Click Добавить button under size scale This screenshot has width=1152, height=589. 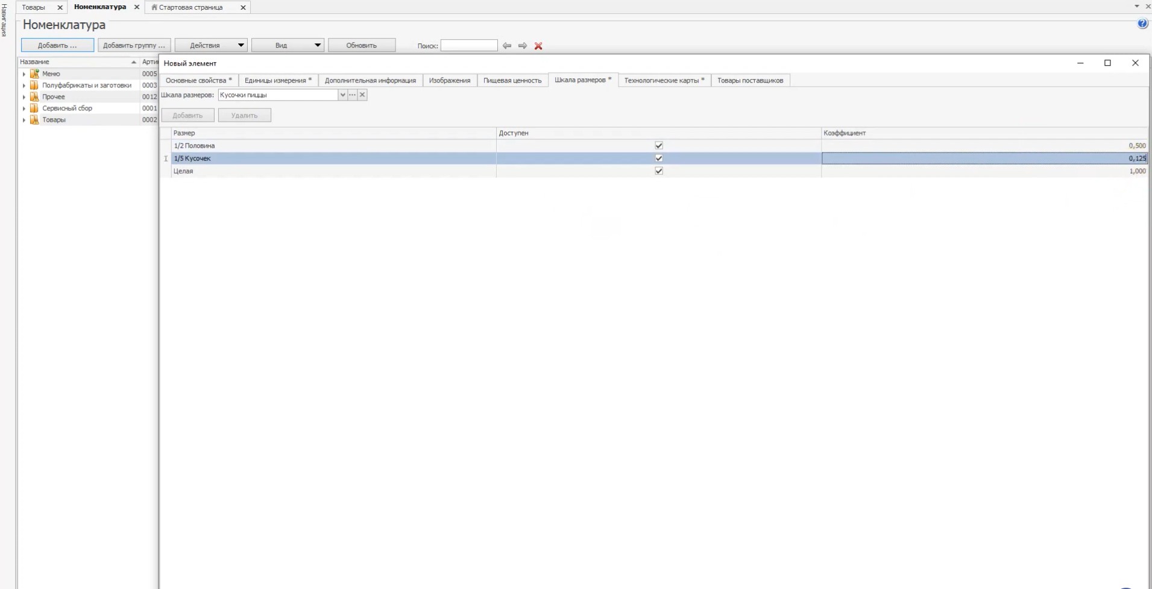pyautogui.click(x=187, y=115)
